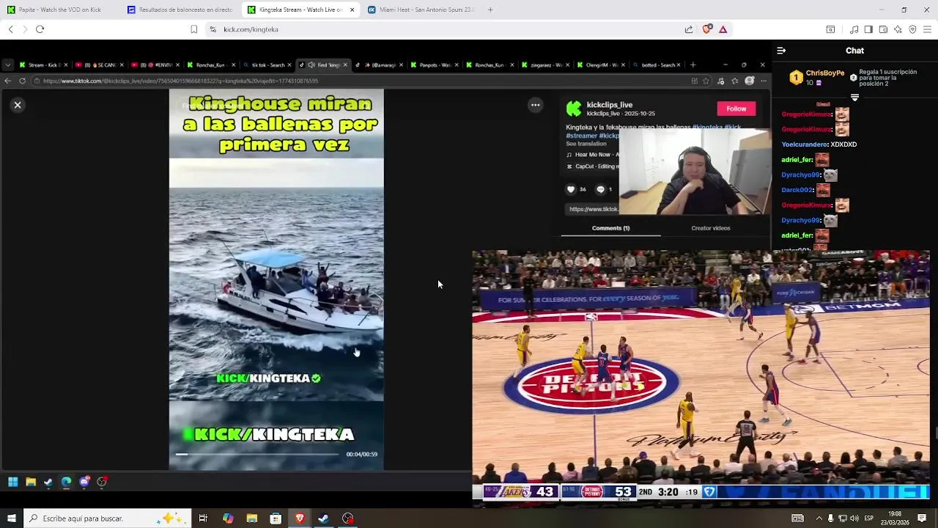Show hidden system tray icons

click(819, 518)
